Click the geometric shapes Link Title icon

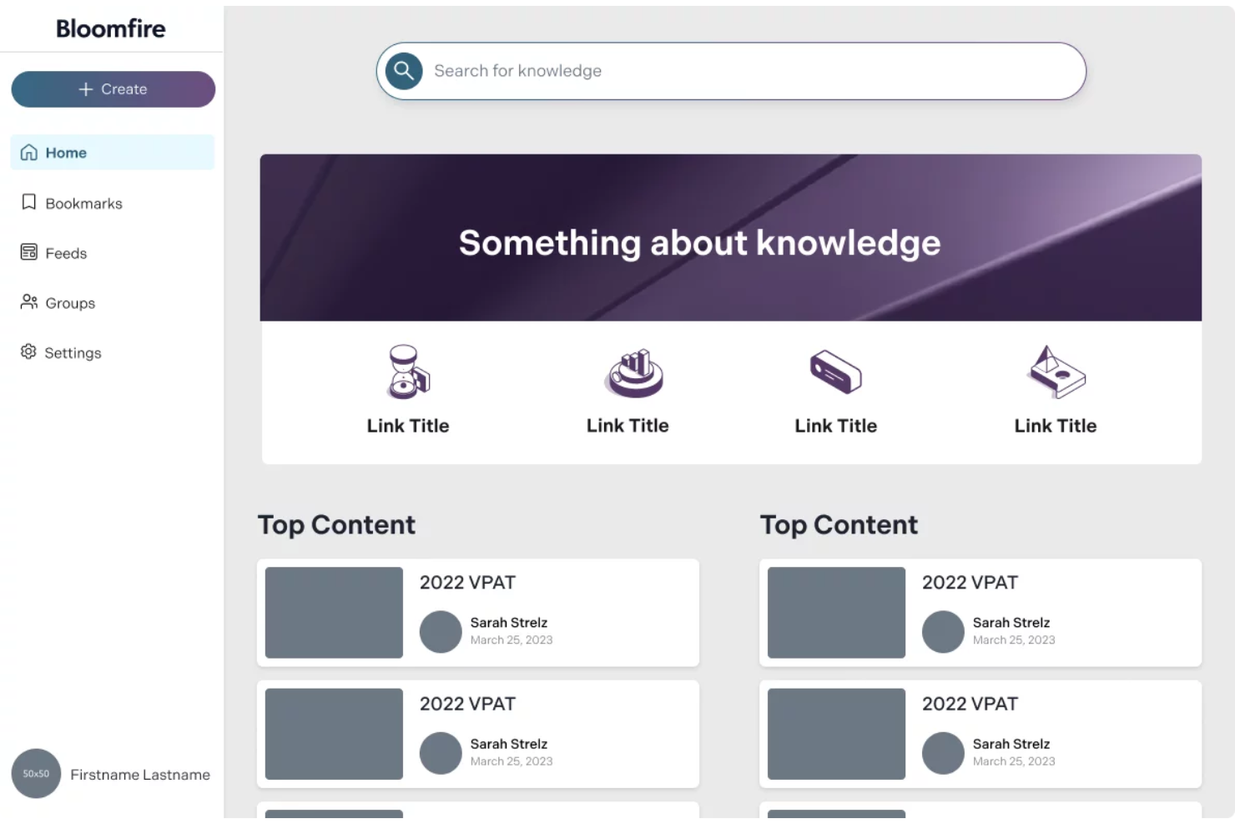point(1055,372)
